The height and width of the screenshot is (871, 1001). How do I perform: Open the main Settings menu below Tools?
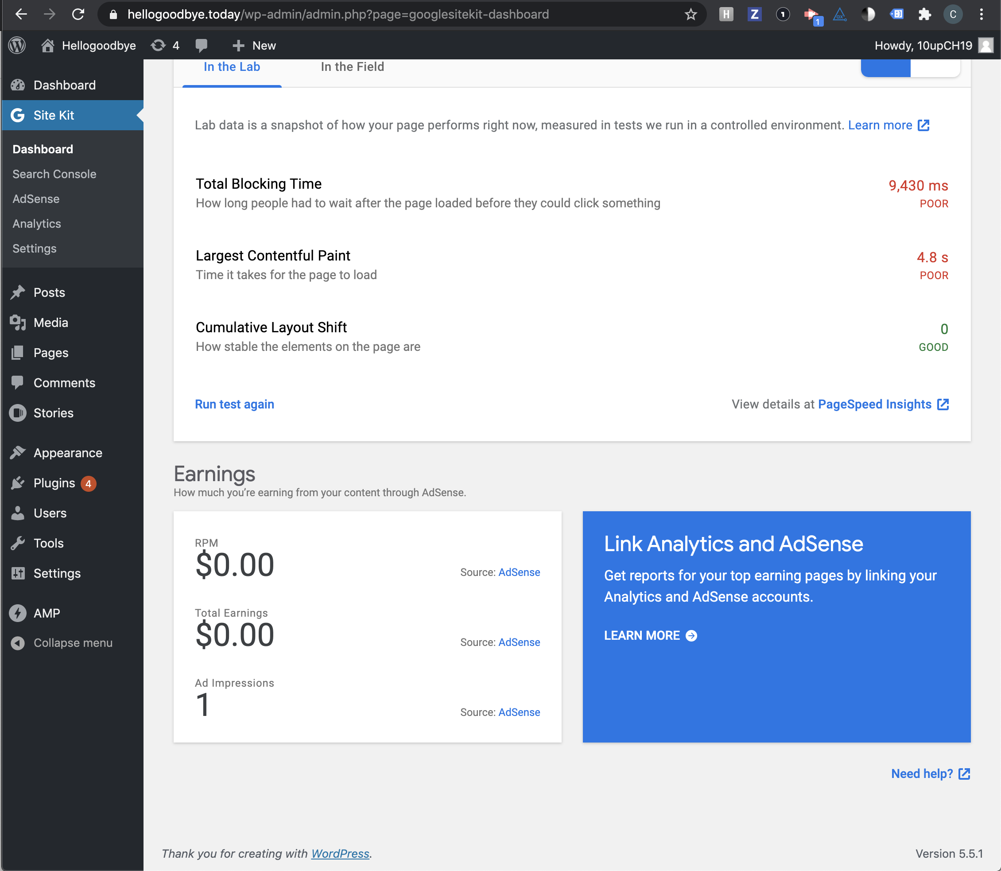(73, 573)
